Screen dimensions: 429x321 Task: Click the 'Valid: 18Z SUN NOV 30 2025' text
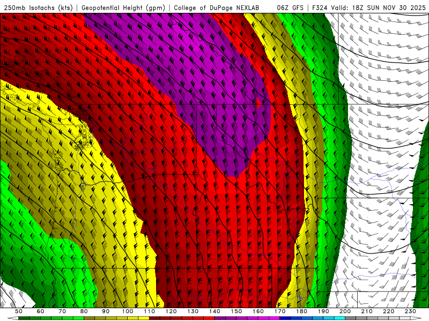click(x=379, y=7)
